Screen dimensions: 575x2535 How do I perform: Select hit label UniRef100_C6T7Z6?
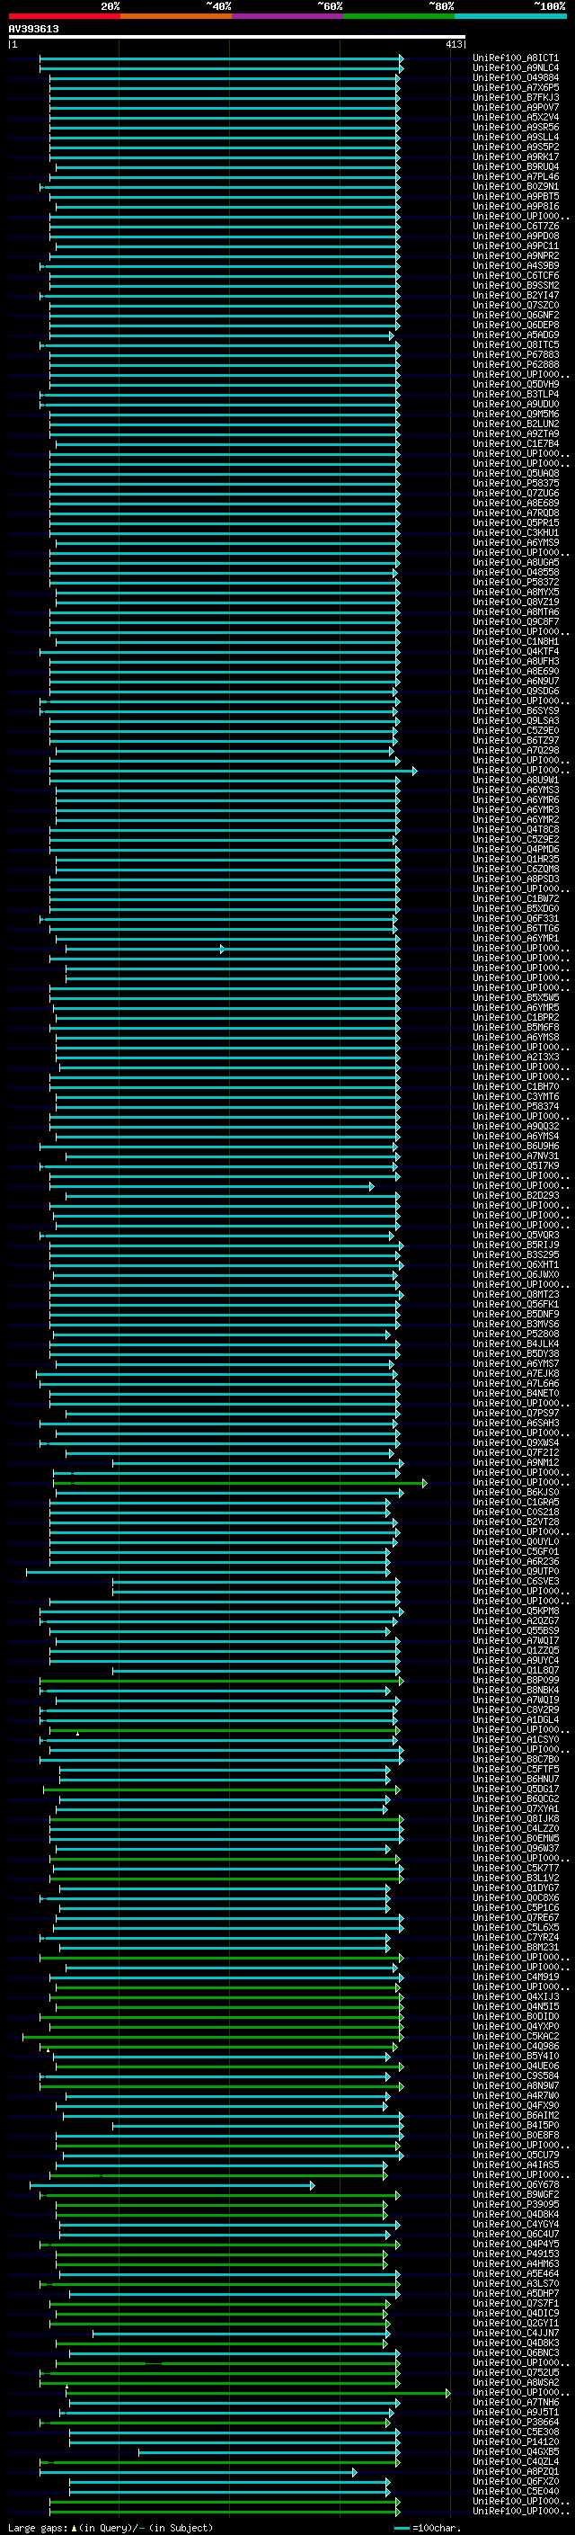[x=516, y=227]
